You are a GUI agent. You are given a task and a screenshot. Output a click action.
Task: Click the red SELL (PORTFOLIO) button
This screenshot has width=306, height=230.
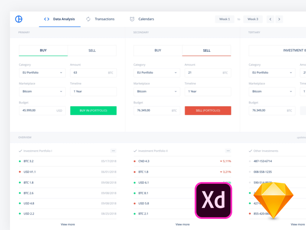208,110
